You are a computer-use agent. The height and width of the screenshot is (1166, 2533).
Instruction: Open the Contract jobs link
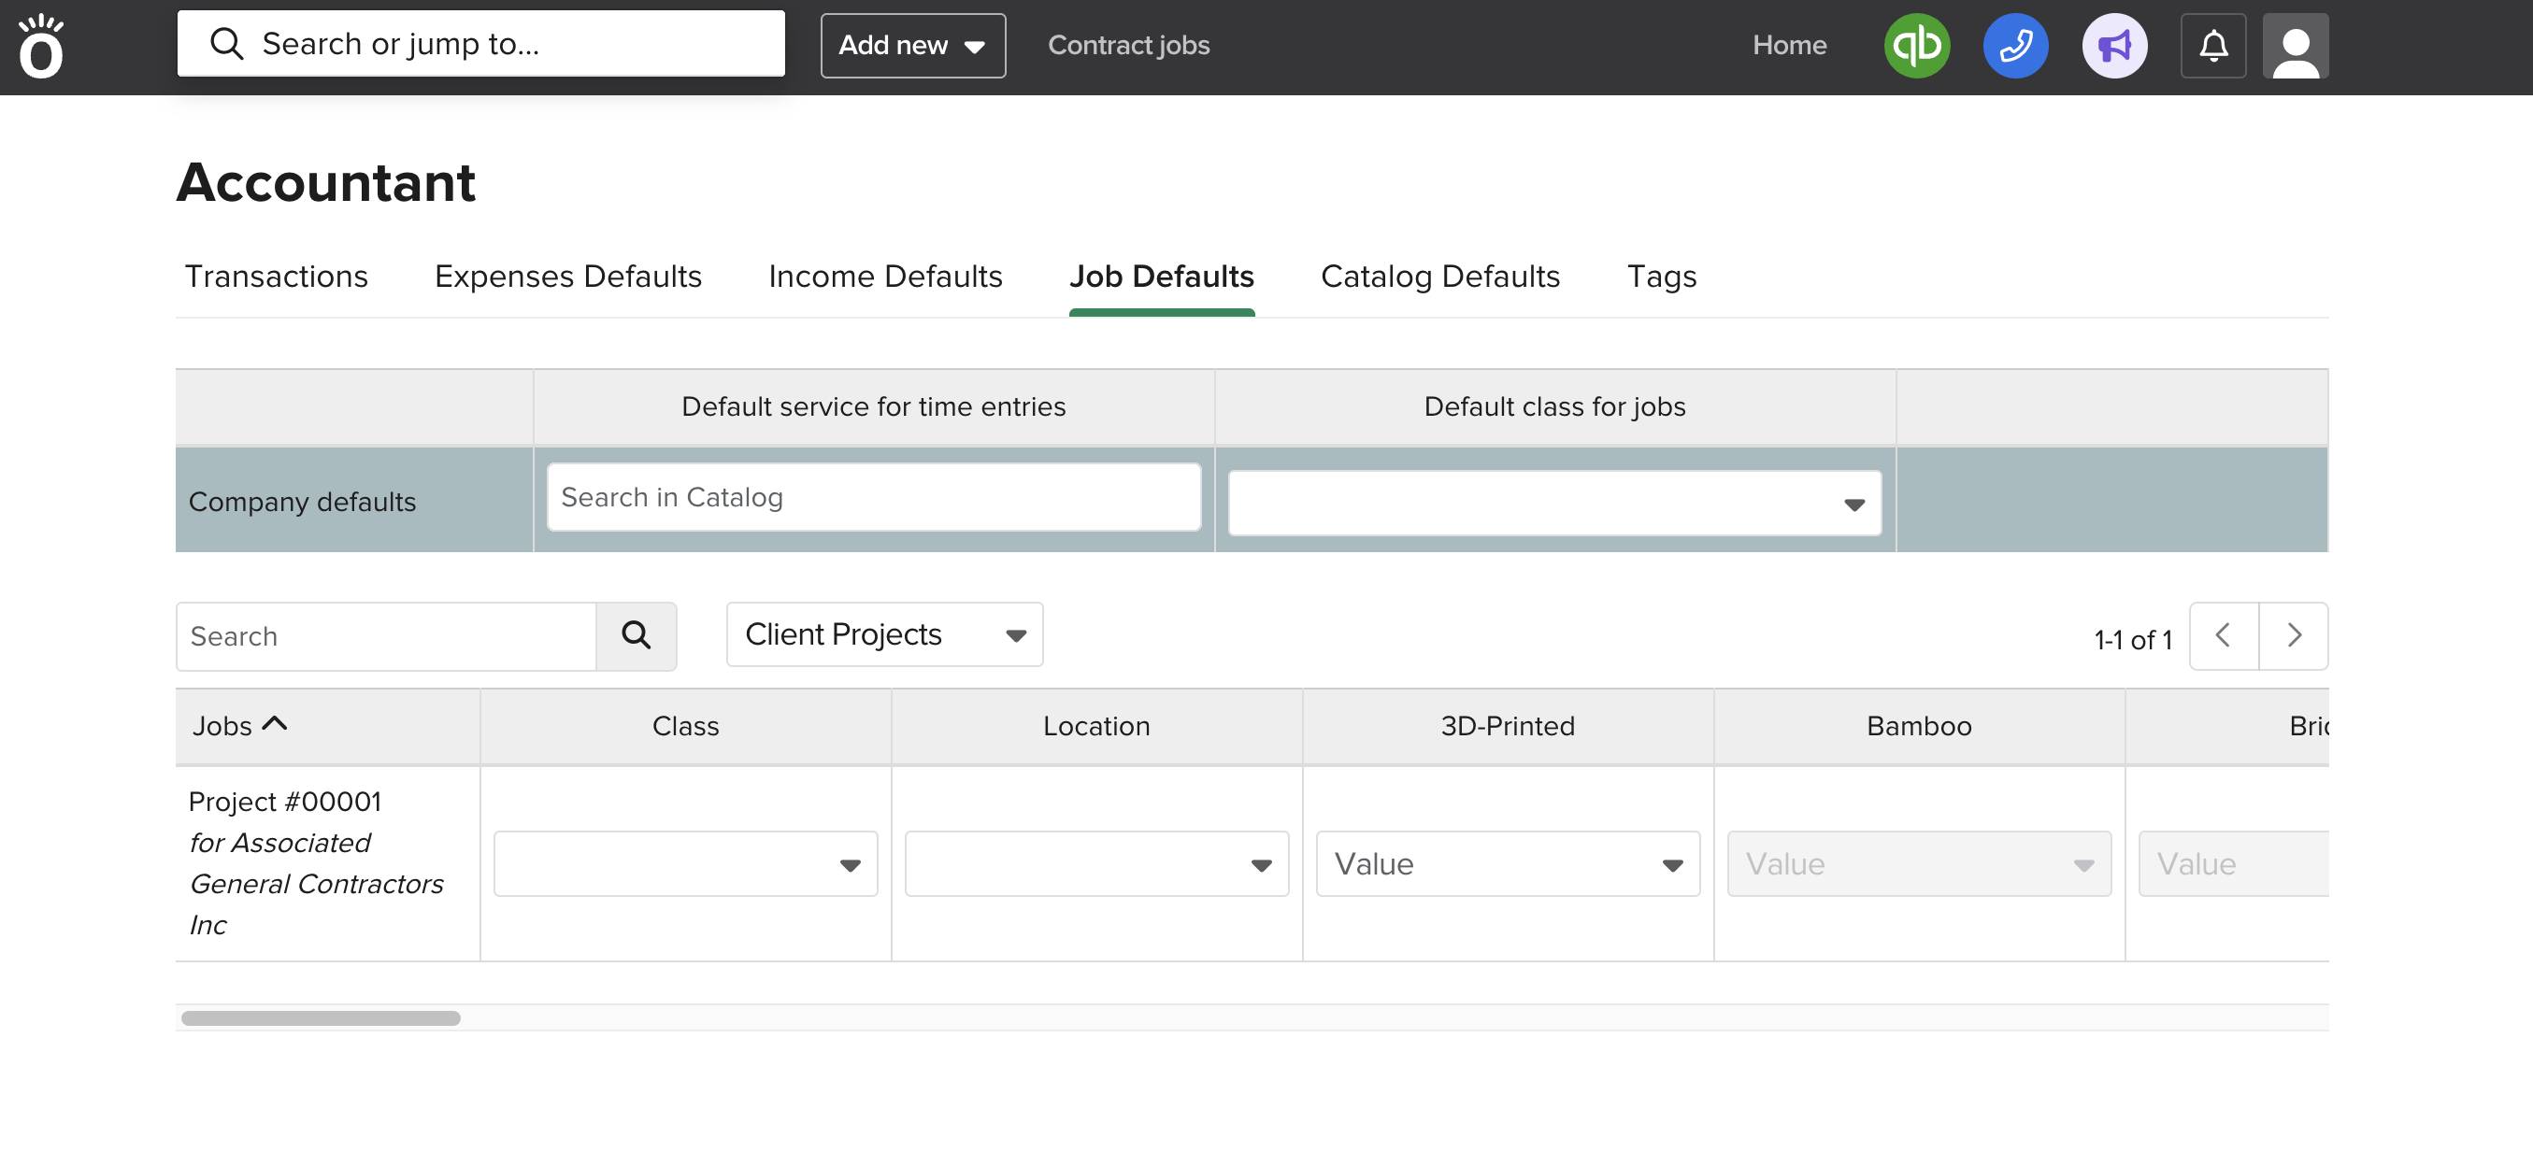pos(1128,45)
